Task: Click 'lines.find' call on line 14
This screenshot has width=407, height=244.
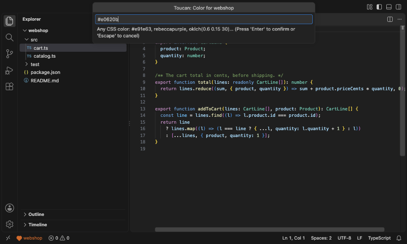Action: coord(208,115)
